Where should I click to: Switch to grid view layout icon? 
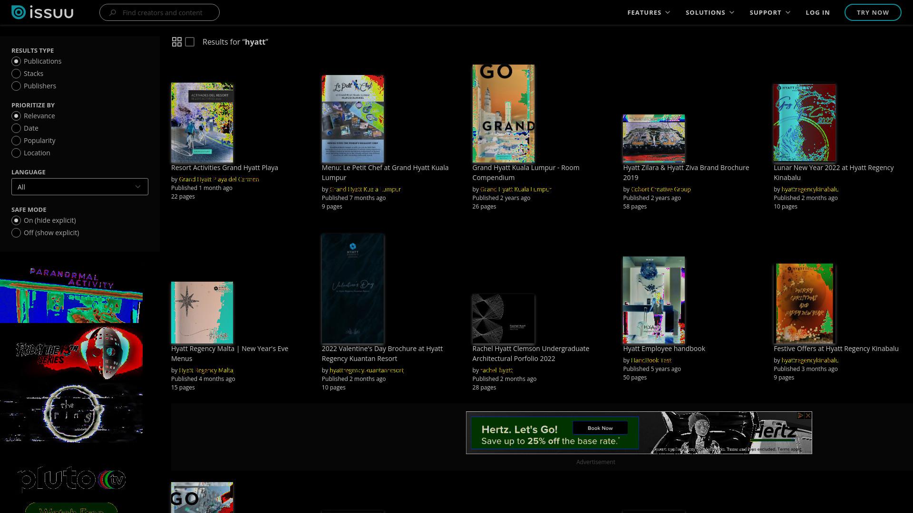177,42
